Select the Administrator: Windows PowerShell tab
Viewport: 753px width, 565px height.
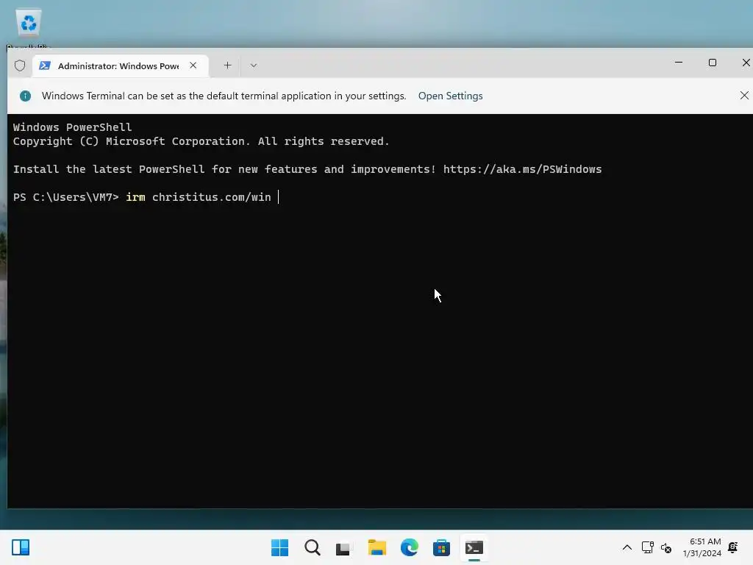[120, 65]
